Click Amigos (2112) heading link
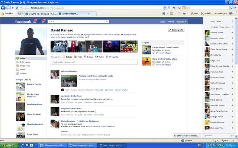 [23, 80]
